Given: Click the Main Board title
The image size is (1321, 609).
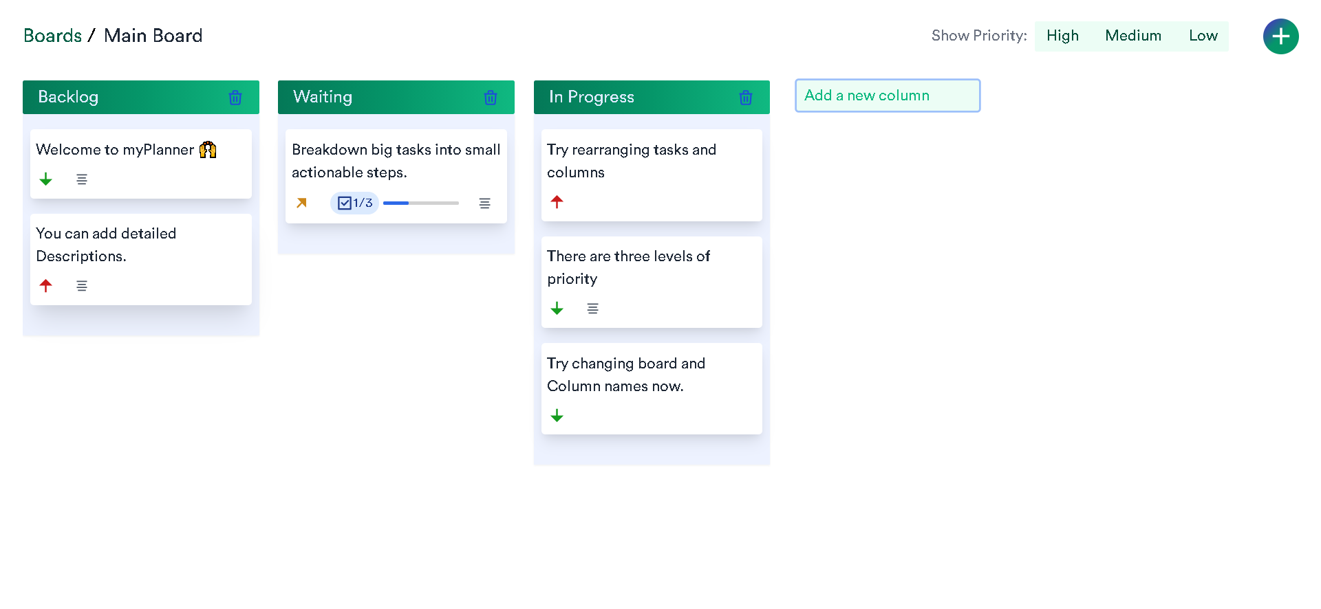Looking at the screenshot, I should coord(153,36).
